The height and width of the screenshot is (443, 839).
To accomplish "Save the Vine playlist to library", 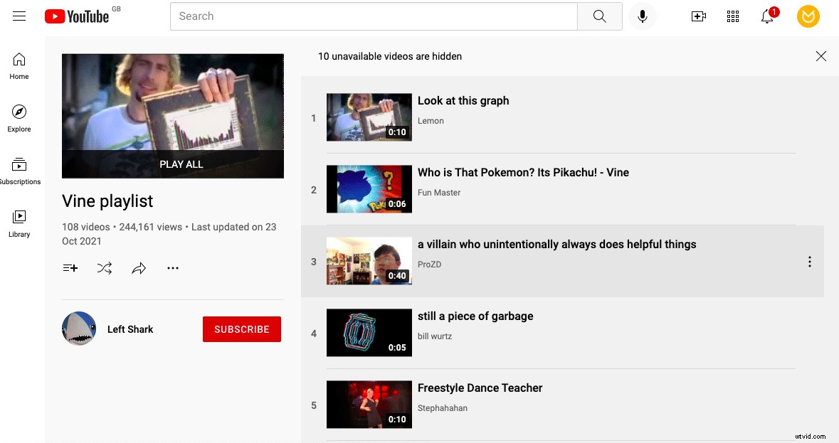I will pyautogui.click(x=70, y=268).
